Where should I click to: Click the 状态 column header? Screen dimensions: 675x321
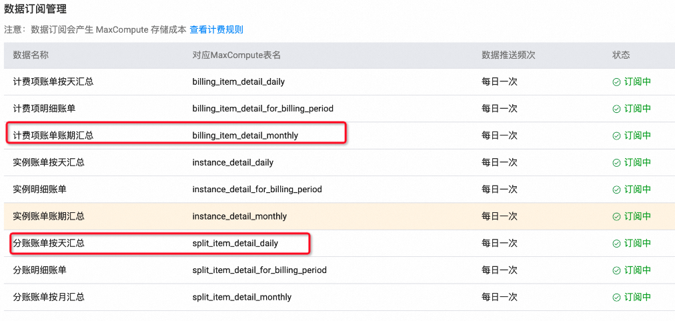coord(620,55)
